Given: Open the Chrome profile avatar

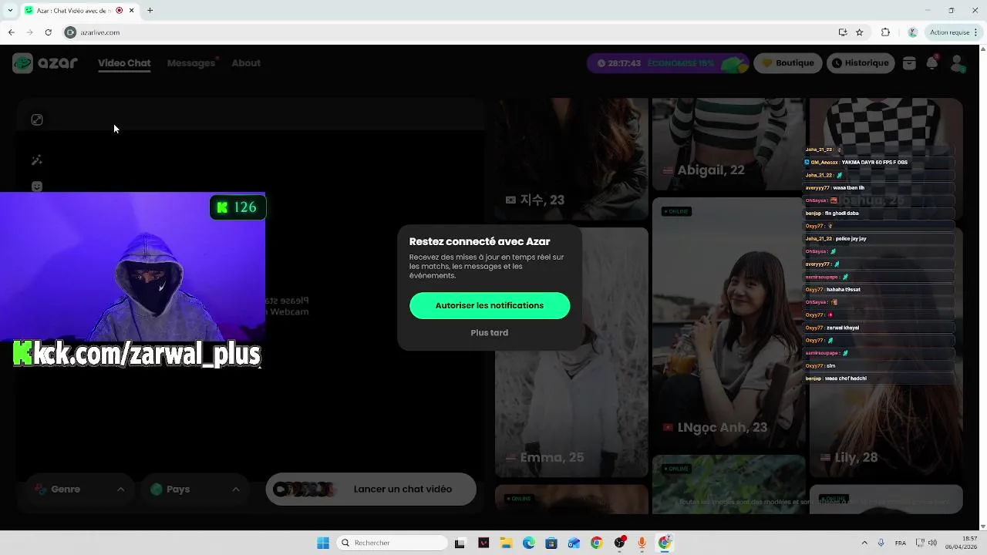Looking at the screenshot, I should [913, 32].
